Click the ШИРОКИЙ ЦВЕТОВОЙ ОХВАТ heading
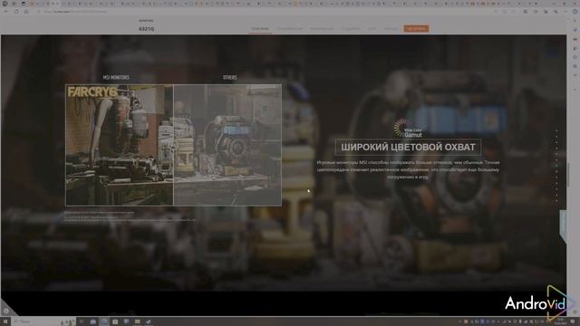This screenshot has height=326, width=580. tap(408, 147)
